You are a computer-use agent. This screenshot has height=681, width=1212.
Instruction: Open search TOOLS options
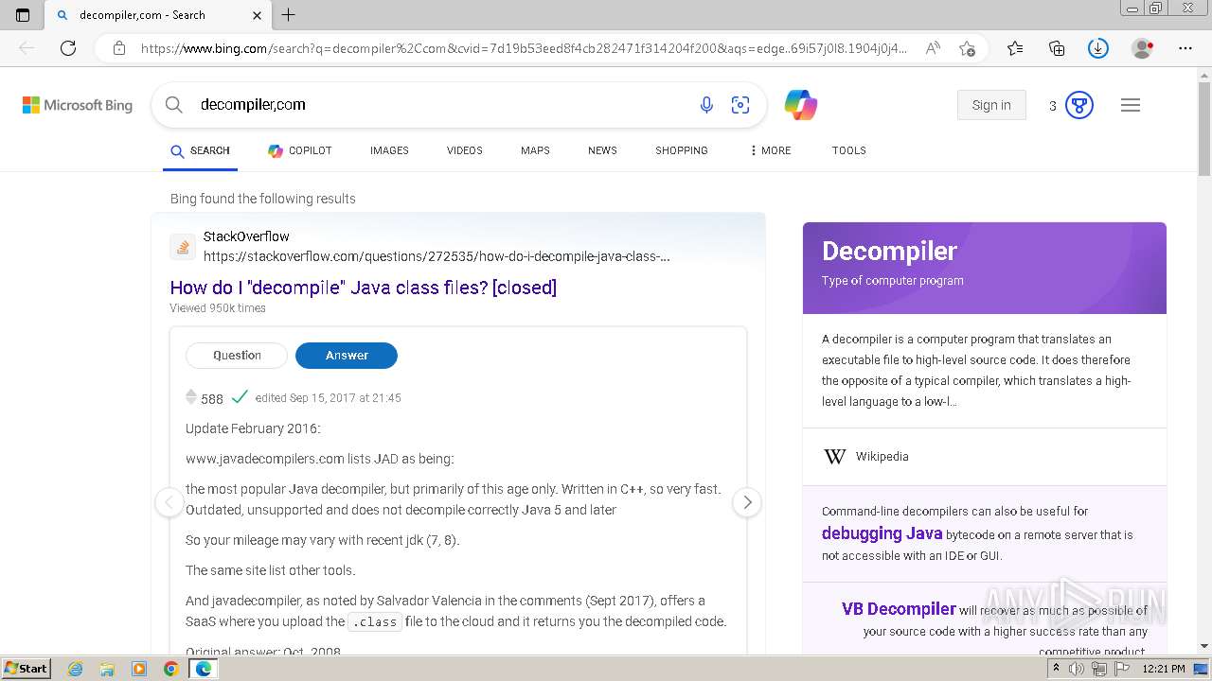tap(849, 150)
